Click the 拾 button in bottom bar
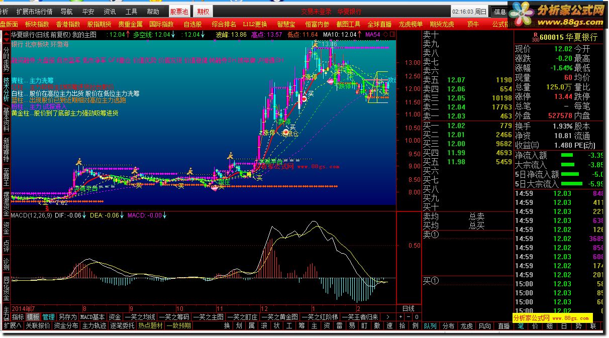The image size is (609, 338). coord(402,325)
